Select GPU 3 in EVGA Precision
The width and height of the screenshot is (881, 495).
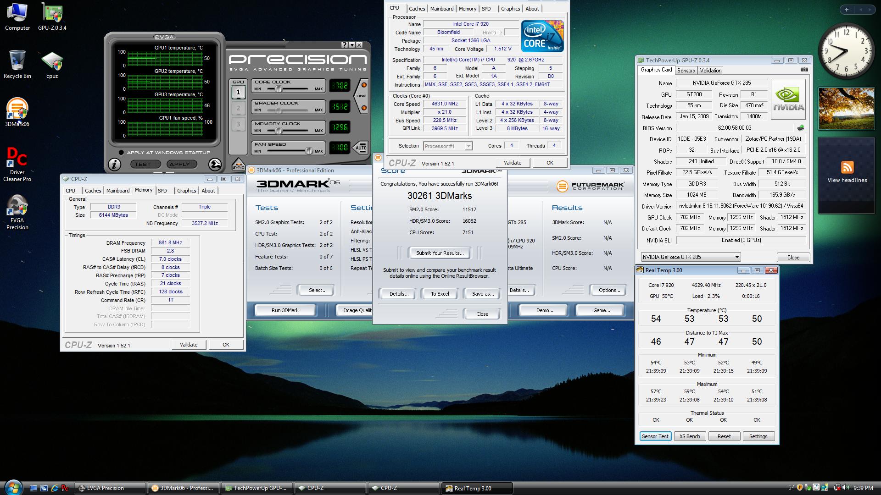[238, 124]
